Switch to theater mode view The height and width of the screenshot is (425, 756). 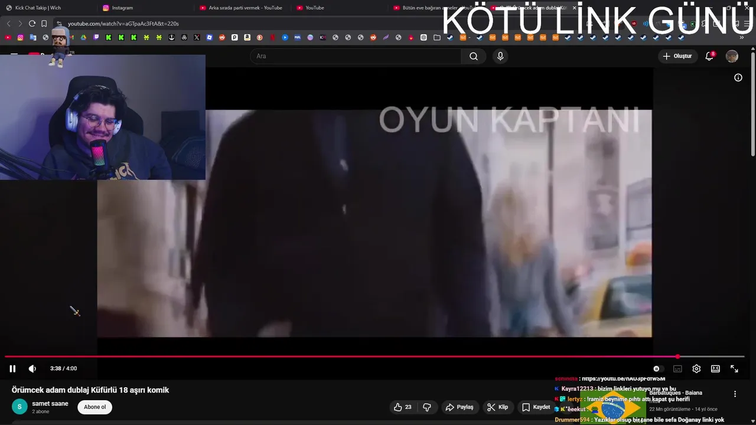pos(715,368)
